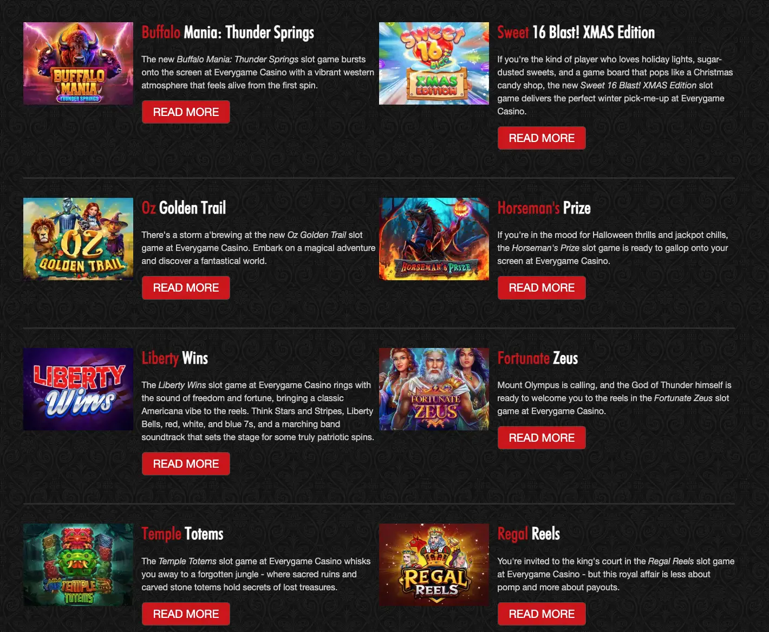
Task: Select the Horseman's Prize game image
Action: pos(434,239)
